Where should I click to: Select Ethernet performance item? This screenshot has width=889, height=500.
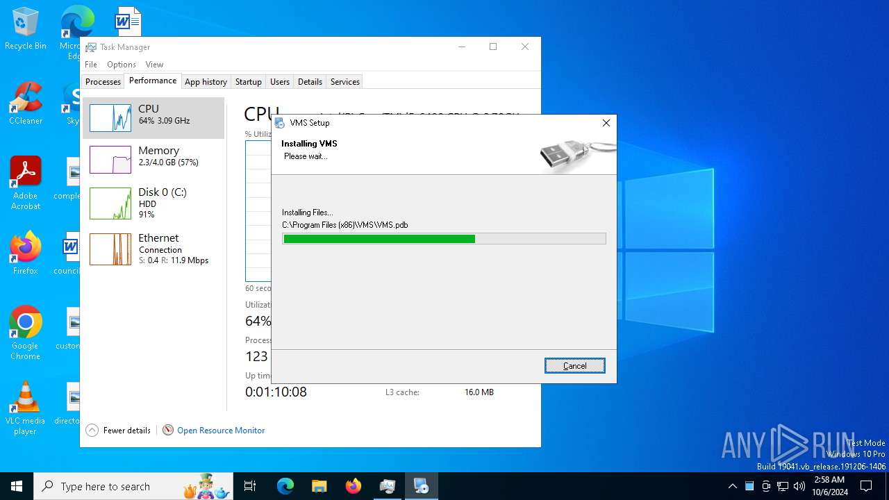153,249
